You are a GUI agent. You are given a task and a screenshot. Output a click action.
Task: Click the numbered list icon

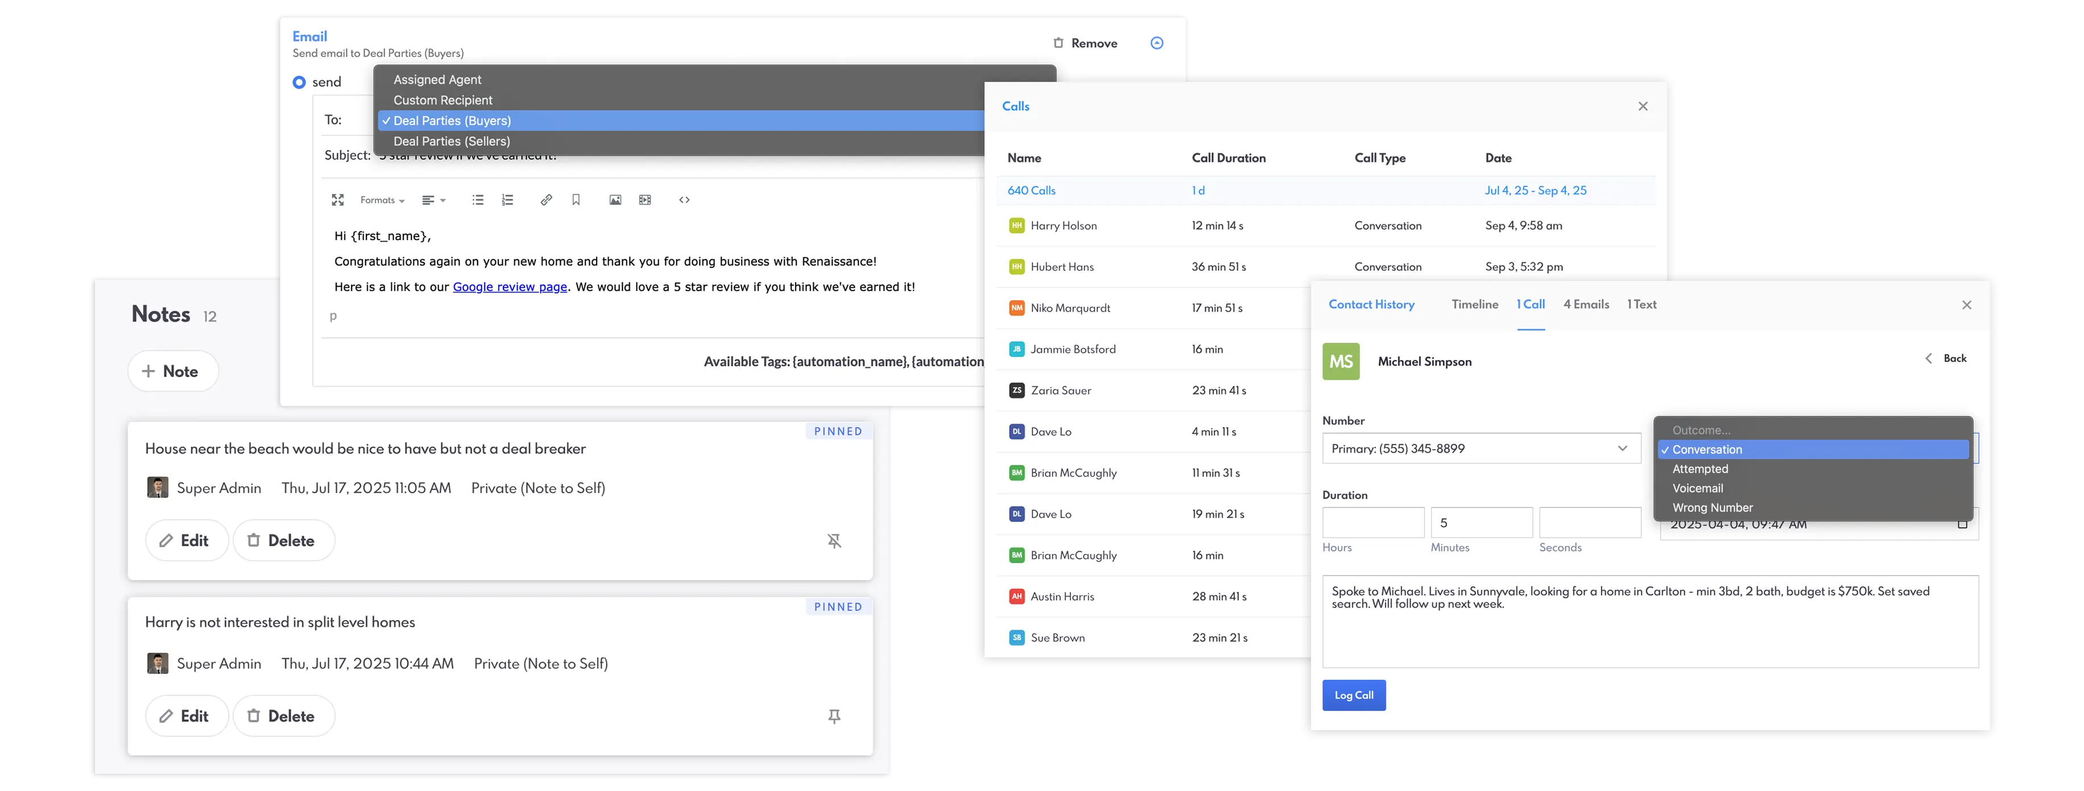tap(507, 200)
